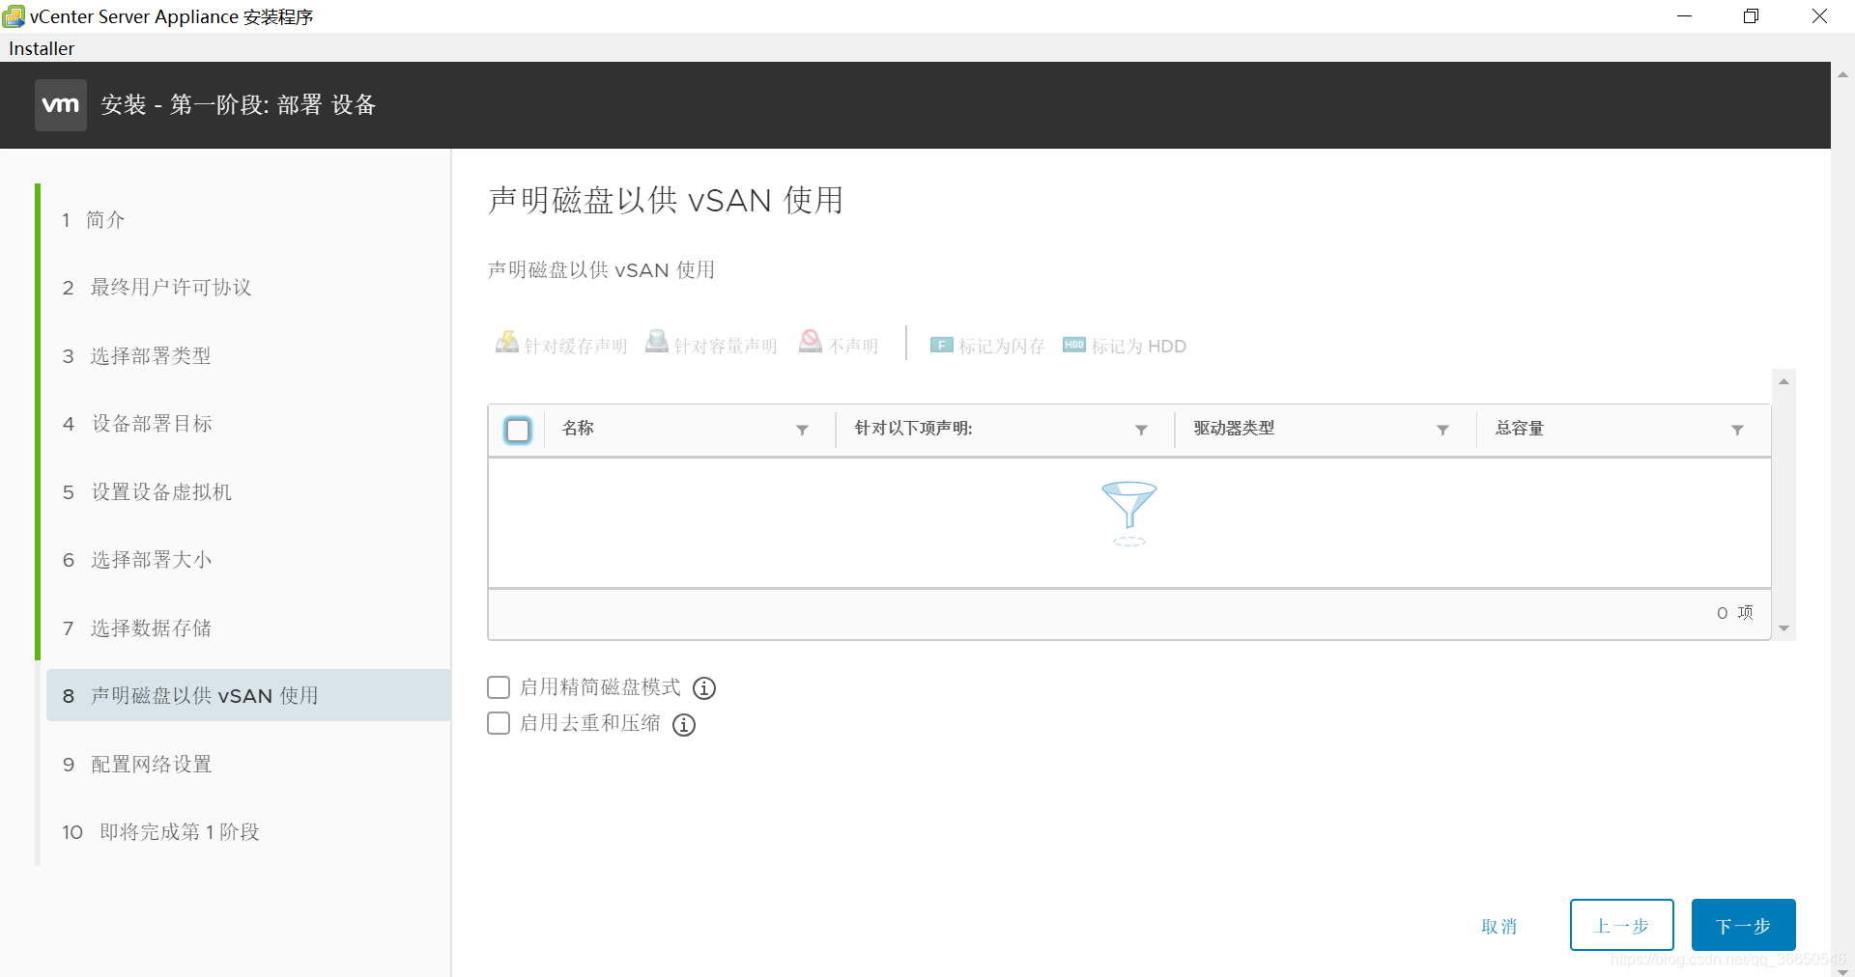
Task: Click the 总容量 column header
Action: pos(1520,428)
